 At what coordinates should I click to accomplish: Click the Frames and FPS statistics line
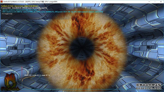pyautogui.click(x=24, y=8)
